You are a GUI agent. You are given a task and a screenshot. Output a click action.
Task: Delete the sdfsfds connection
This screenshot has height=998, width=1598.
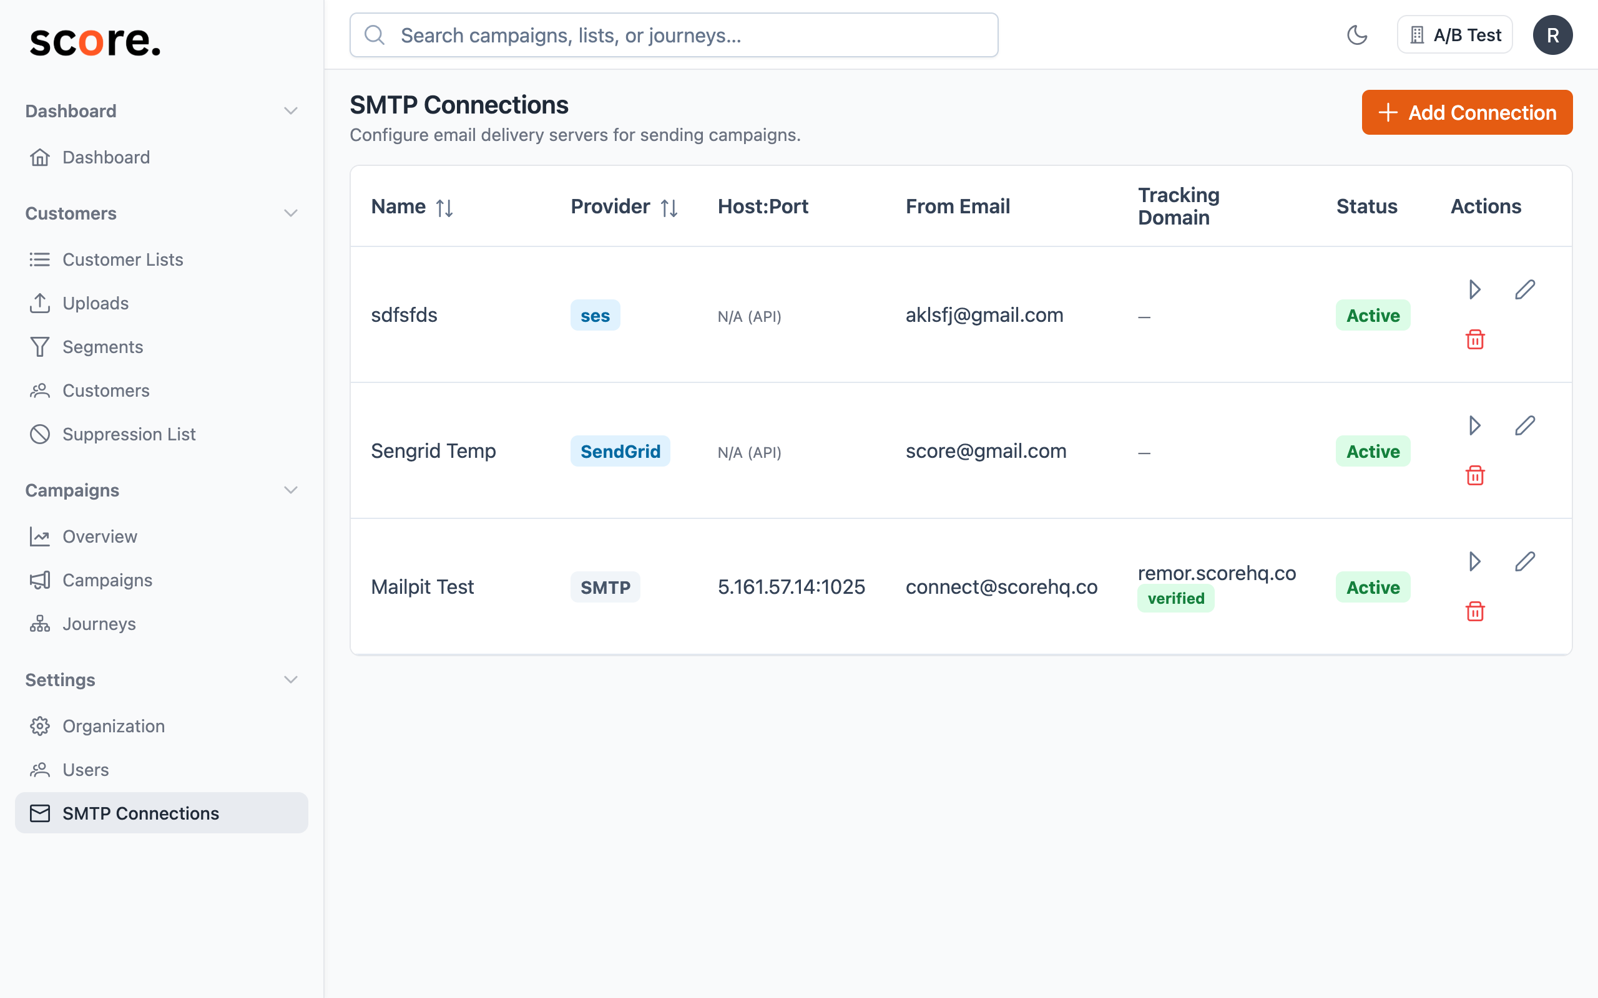tap(1474, 340)
